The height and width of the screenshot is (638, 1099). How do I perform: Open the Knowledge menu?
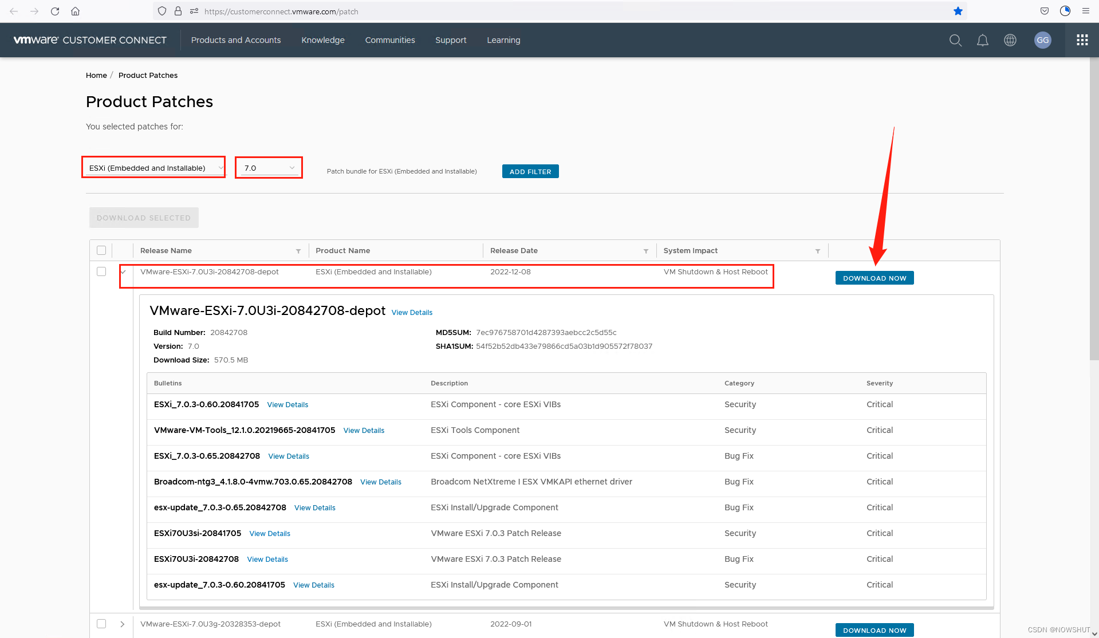tap(323, 40)
